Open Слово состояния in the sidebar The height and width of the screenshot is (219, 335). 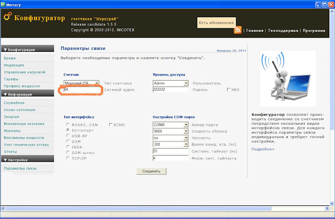(x=20, y=109)
